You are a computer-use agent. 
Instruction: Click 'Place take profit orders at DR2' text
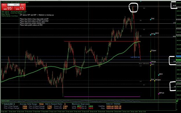31,25
